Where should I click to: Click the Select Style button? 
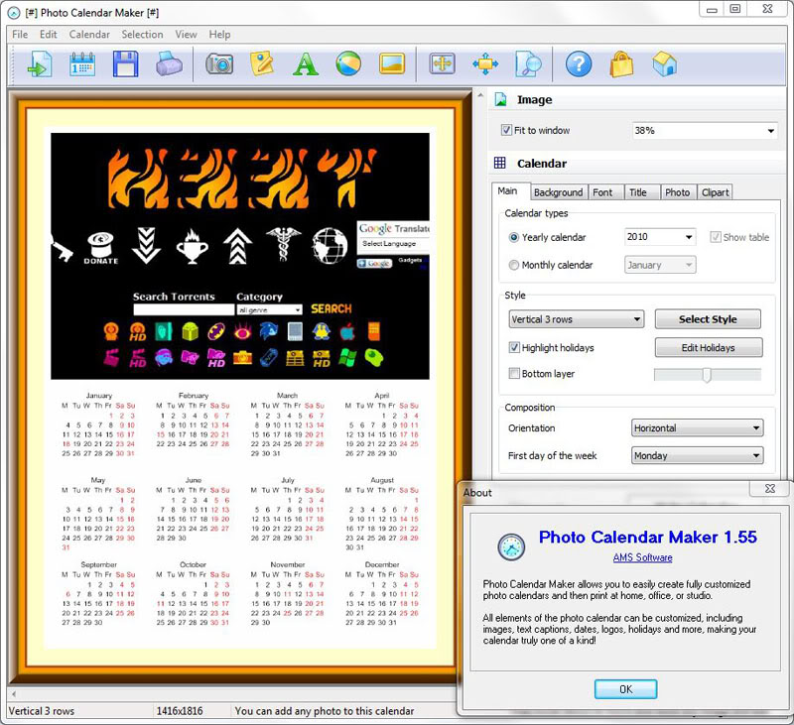[708, 319]
